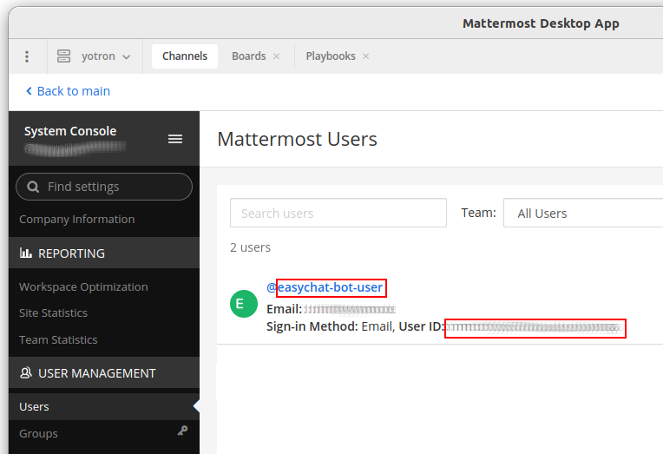Click the green E user avatar
Image resolution: width=663 pixels, height=454 pixels.
coord(244,304)
